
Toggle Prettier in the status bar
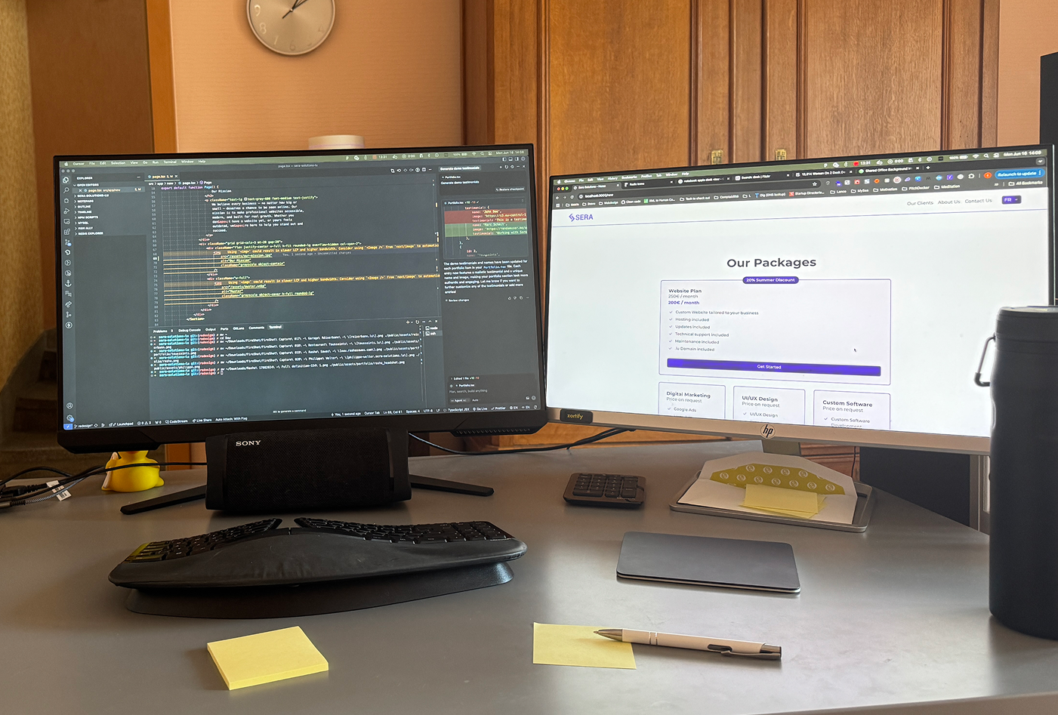click(x=499, y=408)
